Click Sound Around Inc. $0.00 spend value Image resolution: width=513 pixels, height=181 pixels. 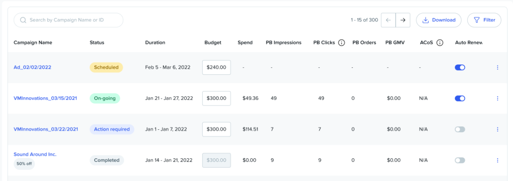249,161
